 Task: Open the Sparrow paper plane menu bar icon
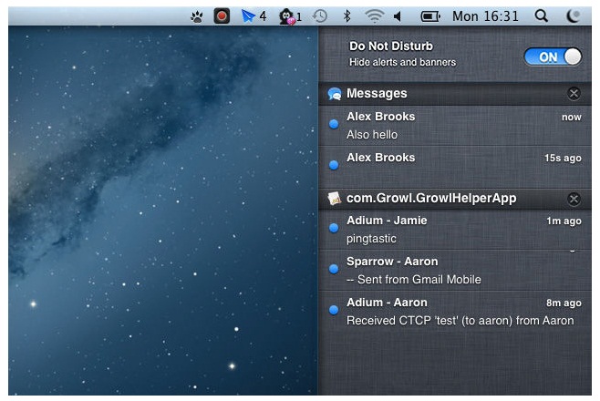coord(248,16)
